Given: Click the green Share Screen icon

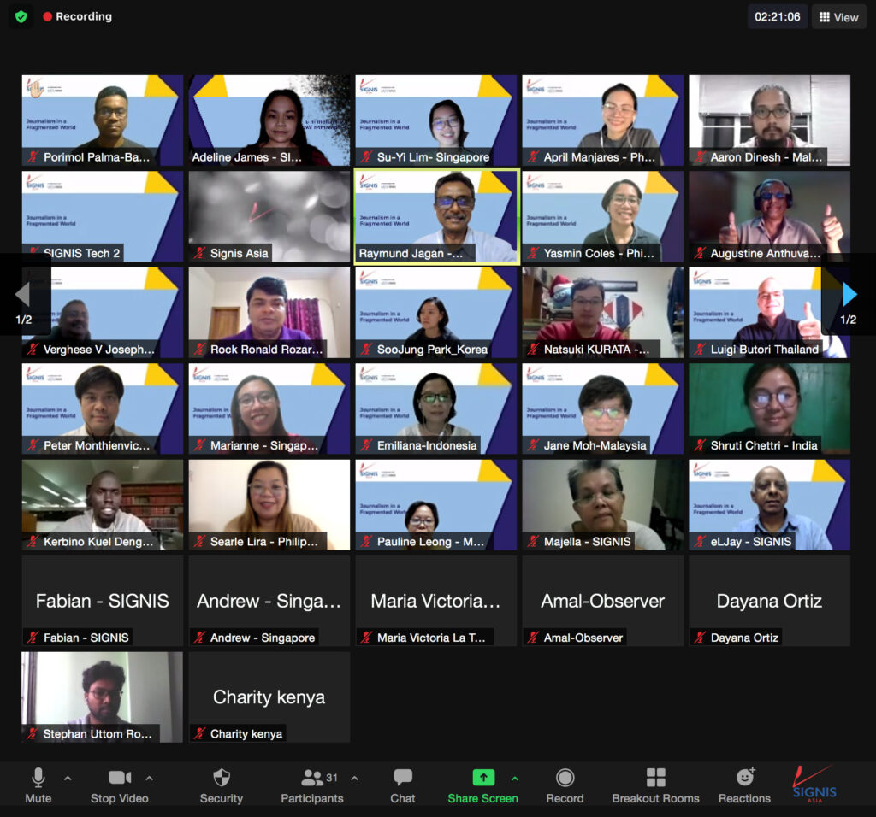Looking at the screenshot, I should (483, 778).
